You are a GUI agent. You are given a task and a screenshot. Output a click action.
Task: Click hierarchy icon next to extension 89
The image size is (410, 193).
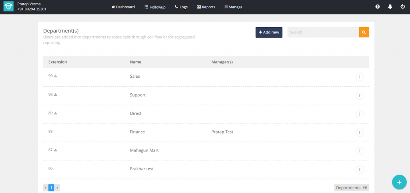click(55, 113)
